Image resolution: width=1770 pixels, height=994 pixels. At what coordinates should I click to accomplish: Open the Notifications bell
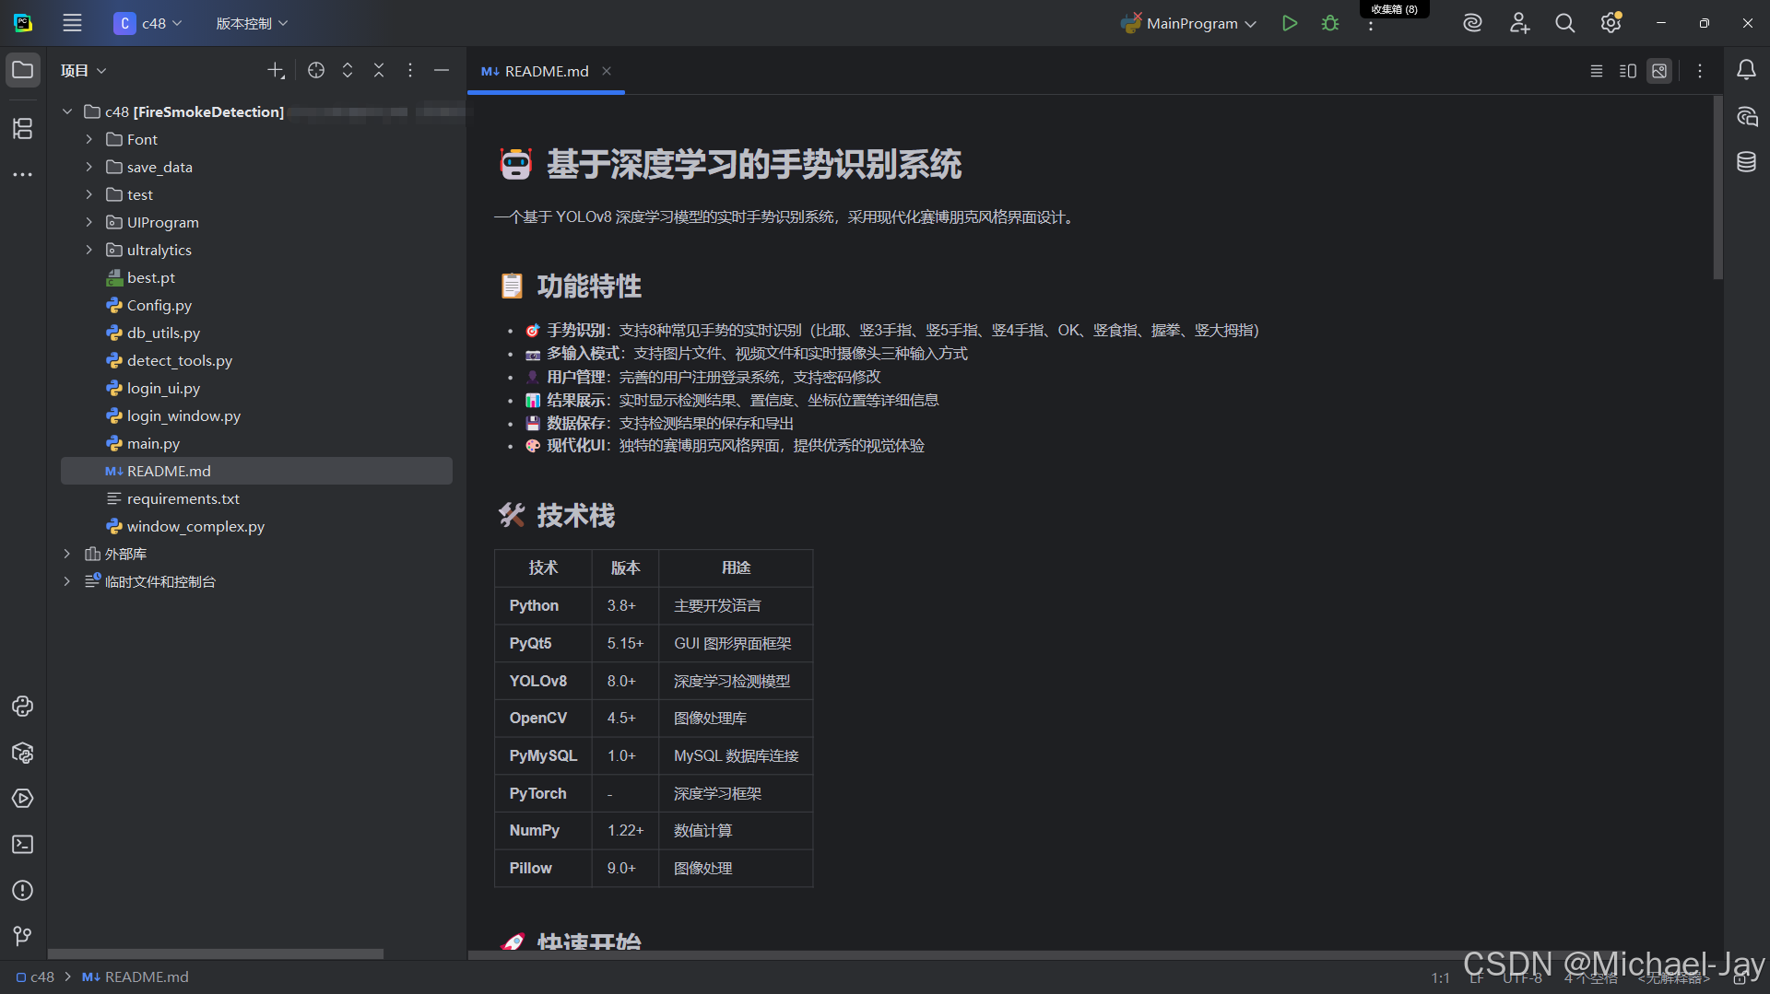[x=1746, y=70]
